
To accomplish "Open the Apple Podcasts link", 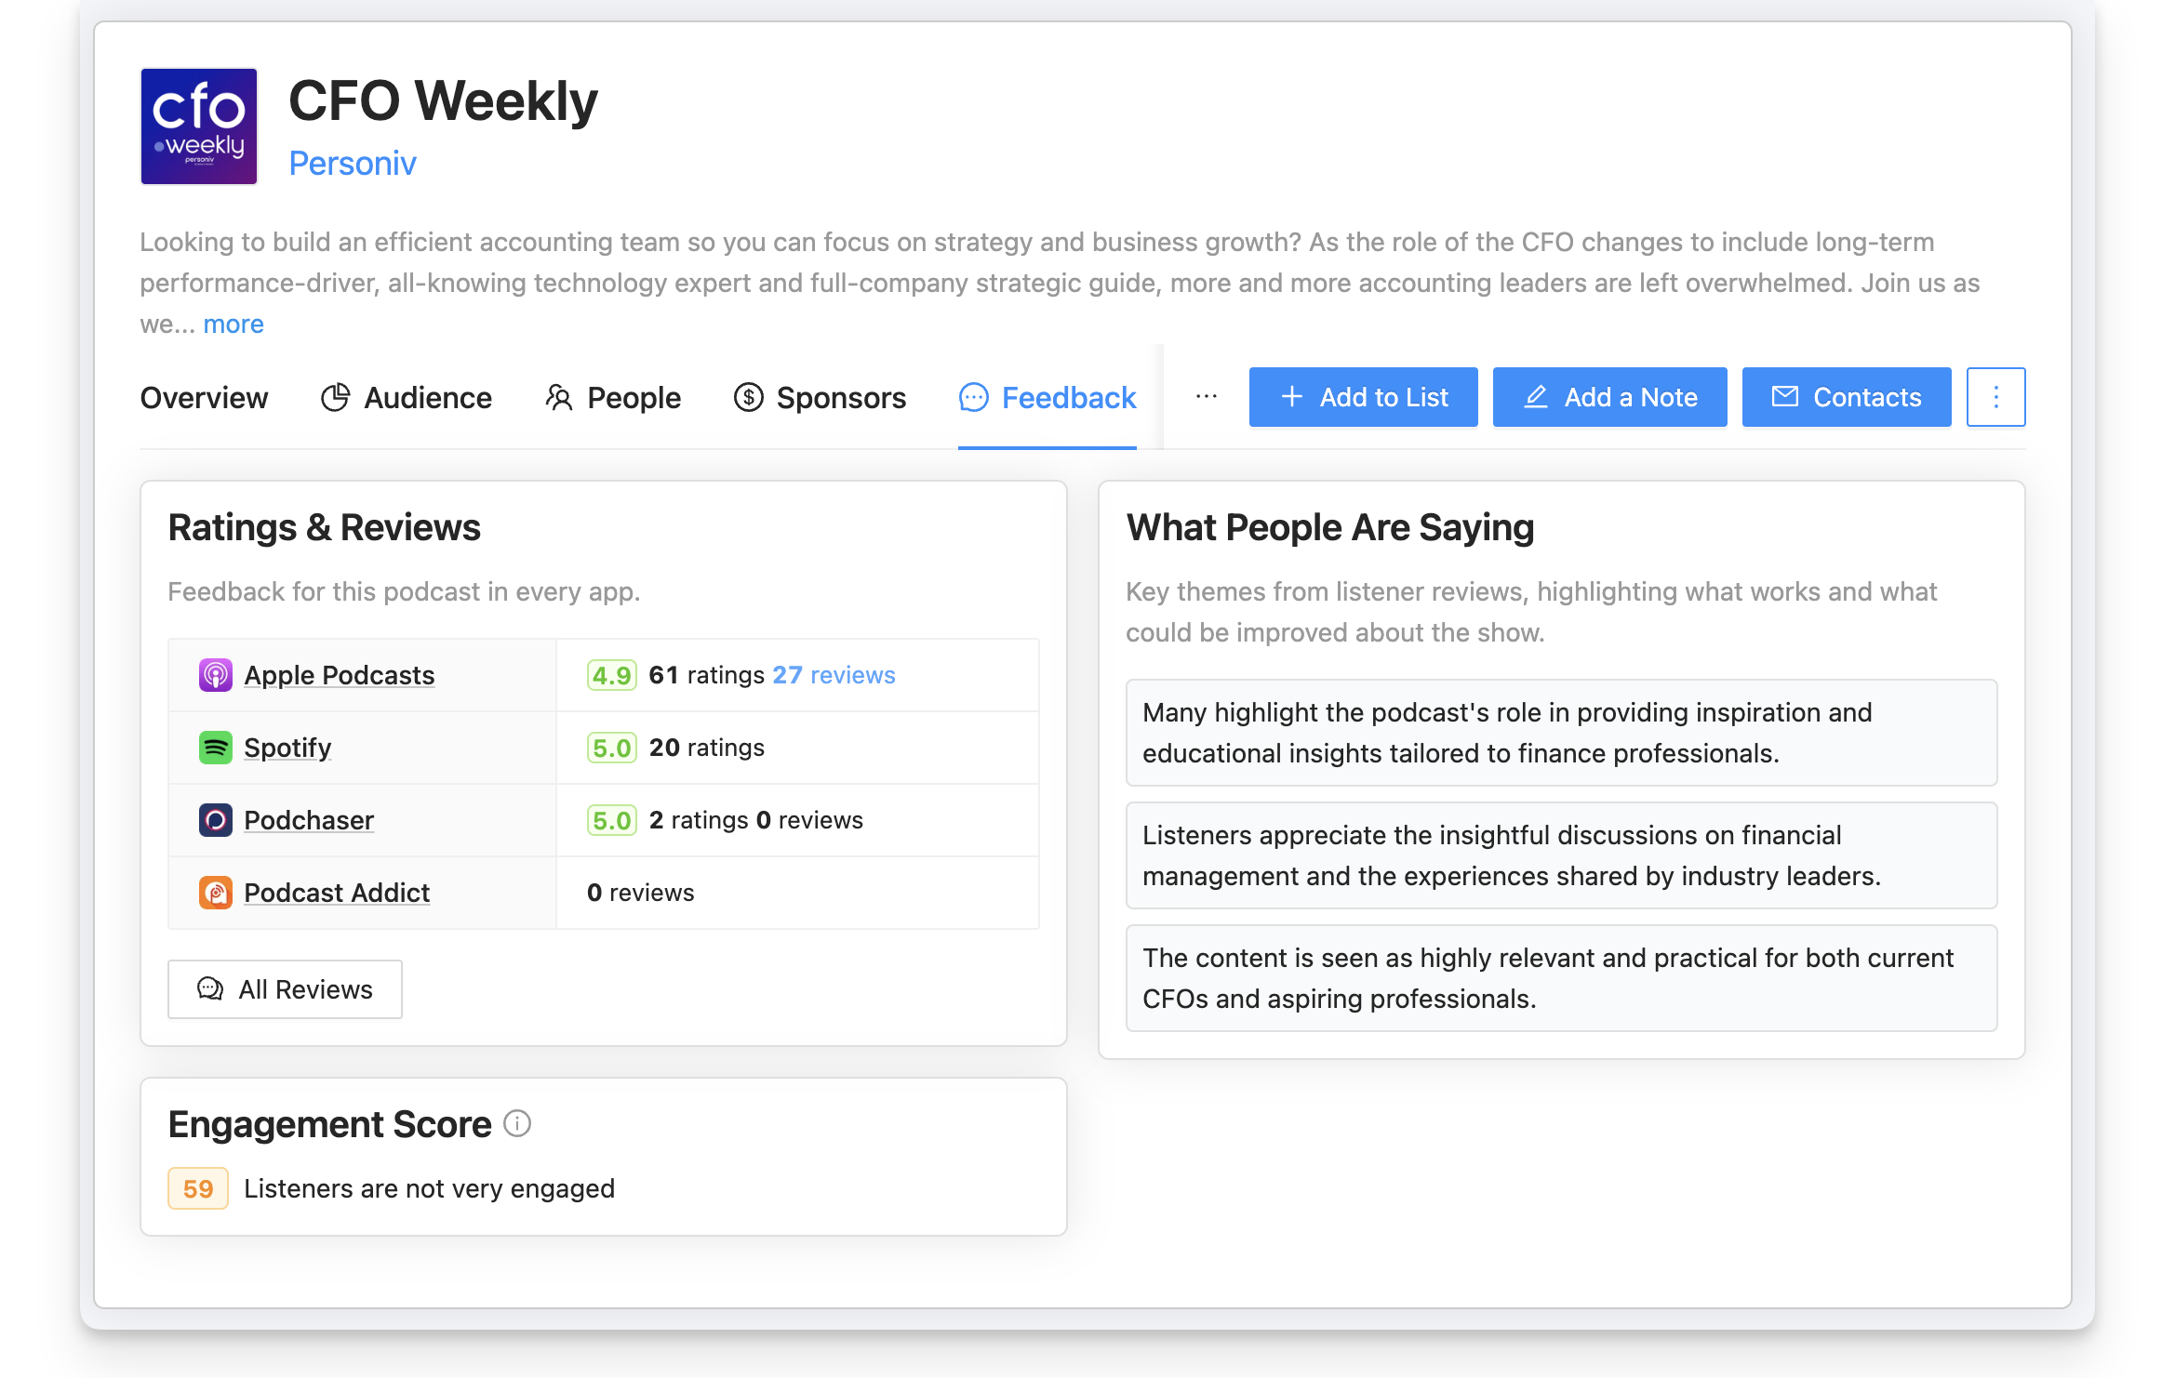I will tap(339, 675).
